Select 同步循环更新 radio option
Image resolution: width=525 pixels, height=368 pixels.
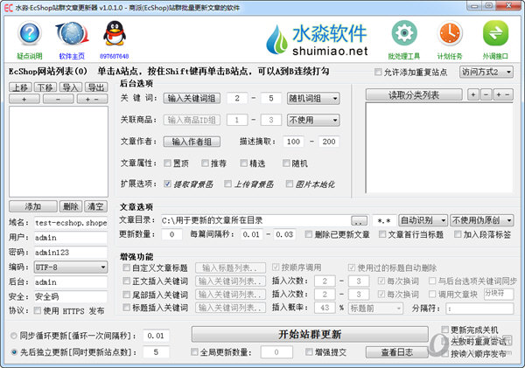click(x=14, y=336)
